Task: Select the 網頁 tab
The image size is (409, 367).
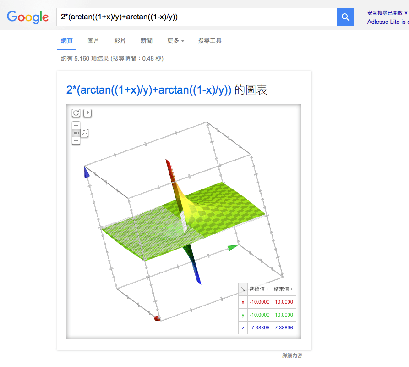Action: pos(66,40)
